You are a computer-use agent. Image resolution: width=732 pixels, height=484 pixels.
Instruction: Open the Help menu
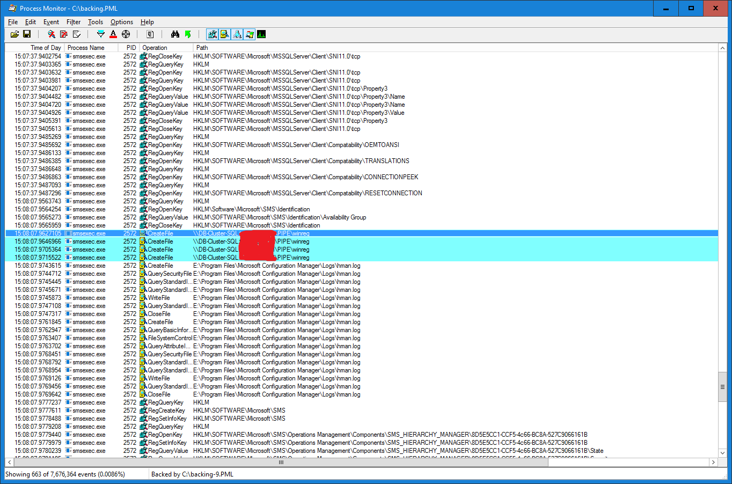click(x=147, y=22)
